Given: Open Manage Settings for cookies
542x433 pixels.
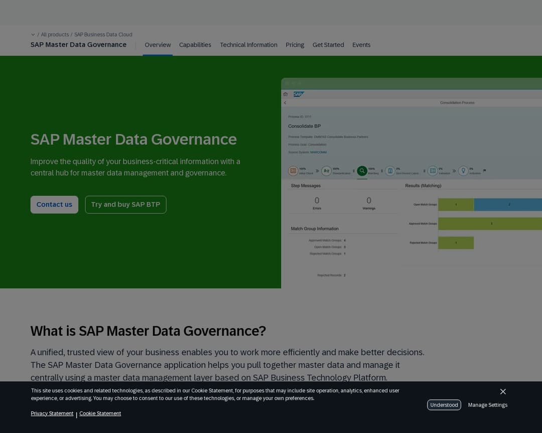Looking at the screenshot, I should tap(487, 405).
